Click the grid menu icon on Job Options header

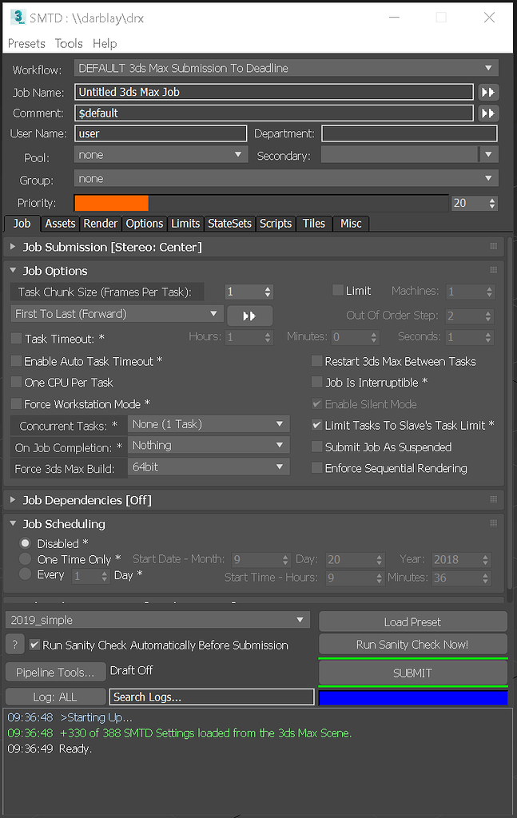(x=494, y=271)
